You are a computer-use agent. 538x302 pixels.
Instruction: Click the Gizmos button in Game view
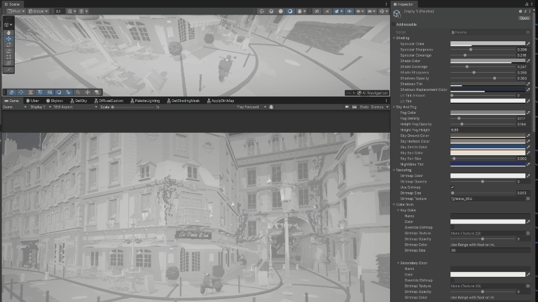click(x=377, y=107)
